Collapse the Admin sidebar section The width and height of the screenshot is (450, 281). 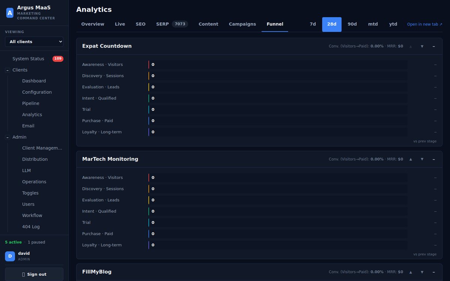(x=7, y=138)
